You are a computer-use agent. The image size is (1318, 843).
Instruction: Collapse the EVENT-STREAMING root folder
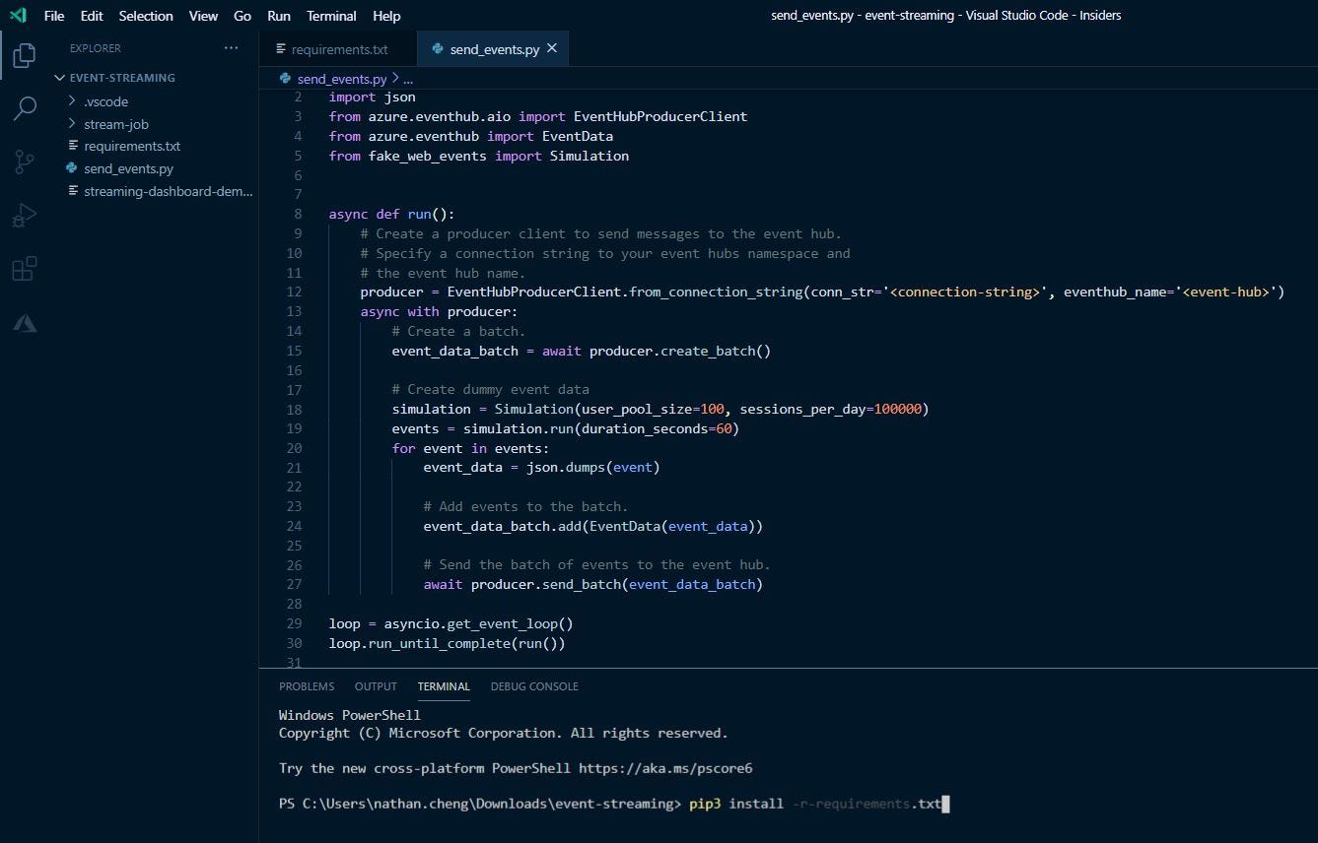click(121, 78)
